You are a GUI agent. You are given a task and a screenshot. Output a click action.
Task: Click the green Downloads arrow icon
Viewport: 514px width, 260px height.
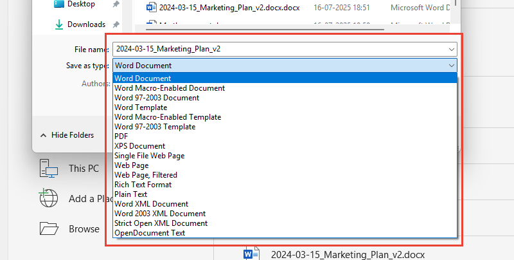point(59,24)
